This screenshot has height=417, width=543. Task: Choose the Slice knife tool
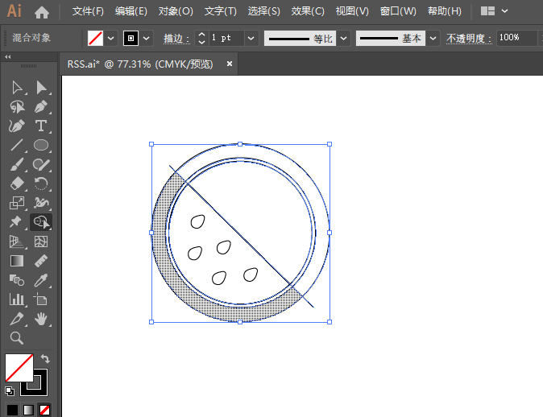pos(17,319)
